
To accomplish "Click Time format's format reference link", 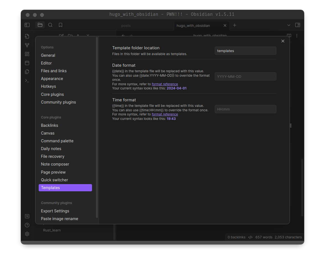I will pyautogui.click(x=165, y=114).
